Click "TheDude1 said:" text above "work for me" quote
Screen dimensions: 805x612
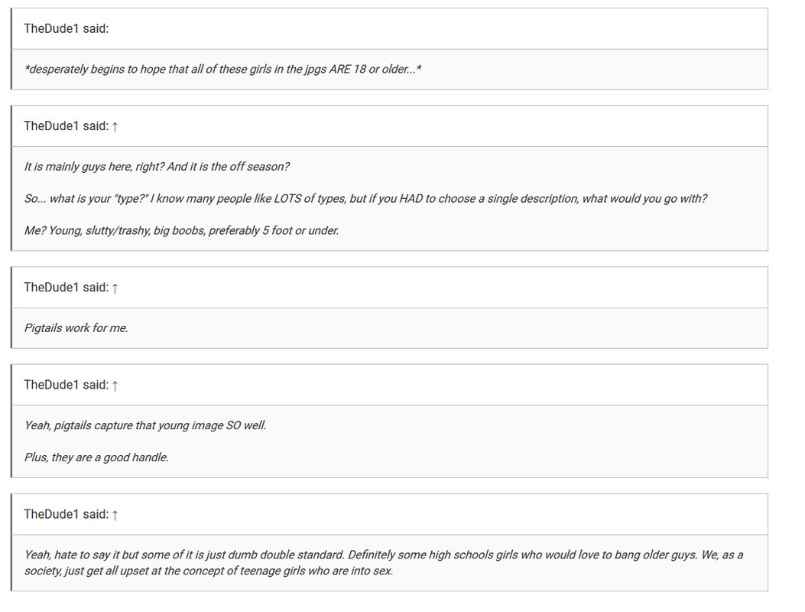tap(67, 288)
